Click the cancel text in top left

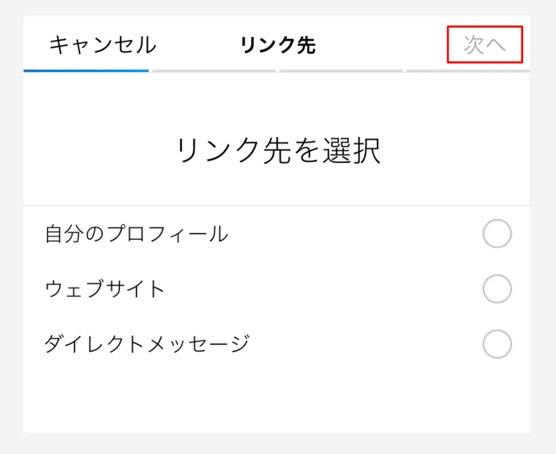(103, 45)
